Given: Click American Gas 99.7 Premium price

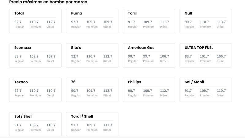Looking at the screenshot, I should (147, 56).
